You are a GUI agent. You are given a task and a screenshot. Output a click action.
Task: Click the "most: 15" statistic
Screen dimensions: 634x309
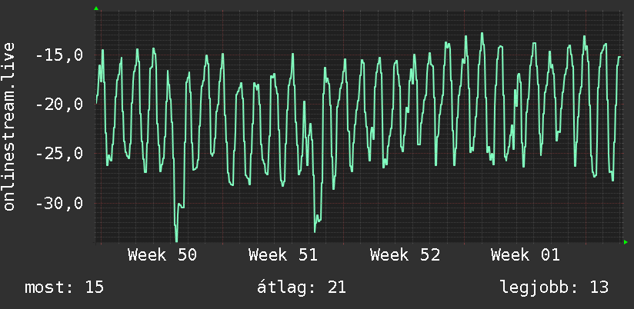[65, 287]
